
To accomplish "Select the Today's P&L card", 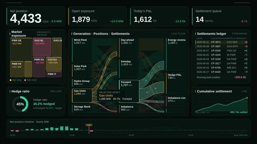I will pos(159,16).
